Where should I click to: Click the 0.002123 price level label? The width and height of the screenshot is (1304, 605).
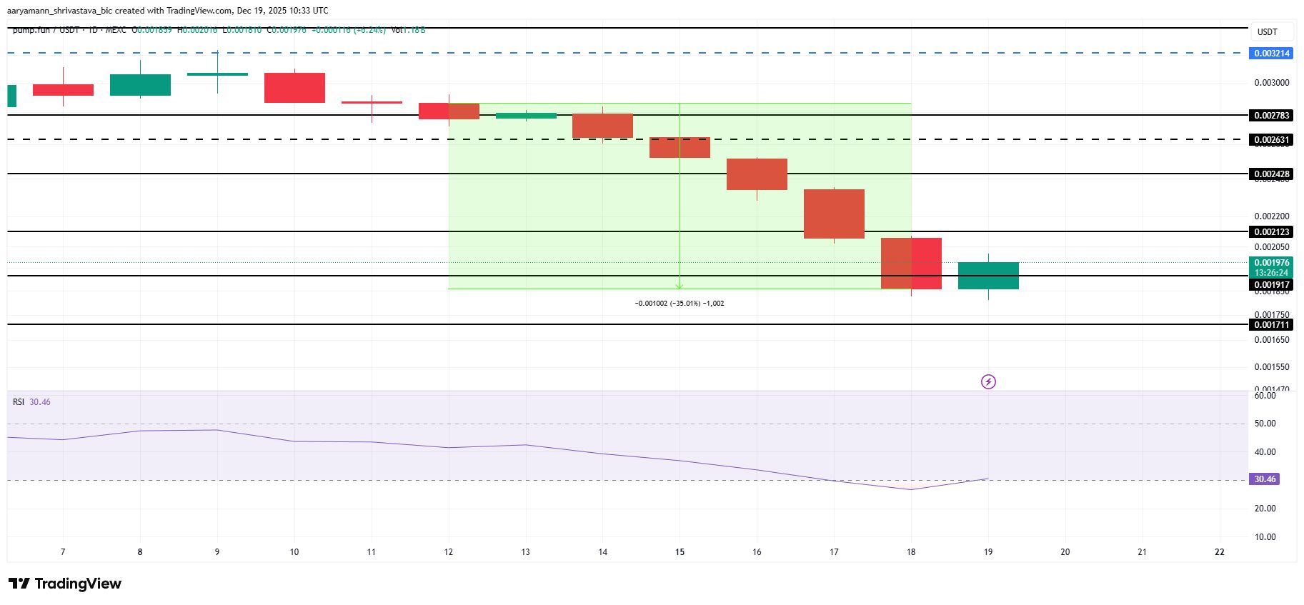1272,232
